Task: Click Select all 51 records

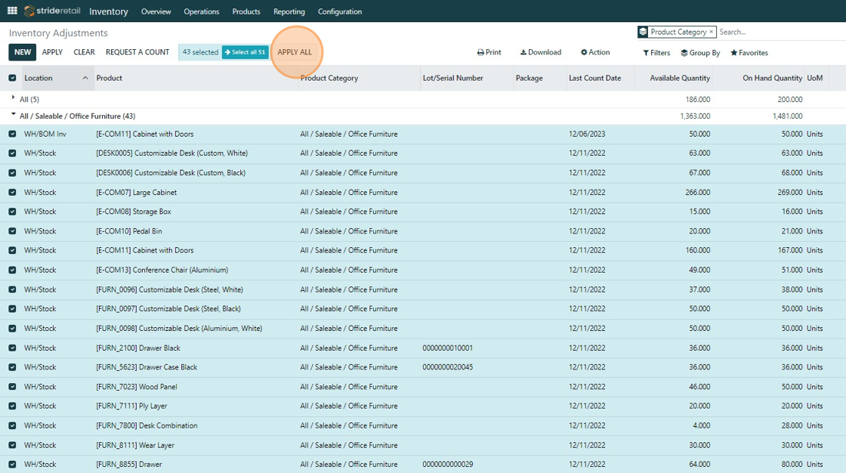Action: pyautogui.click(x=245, y=52)
